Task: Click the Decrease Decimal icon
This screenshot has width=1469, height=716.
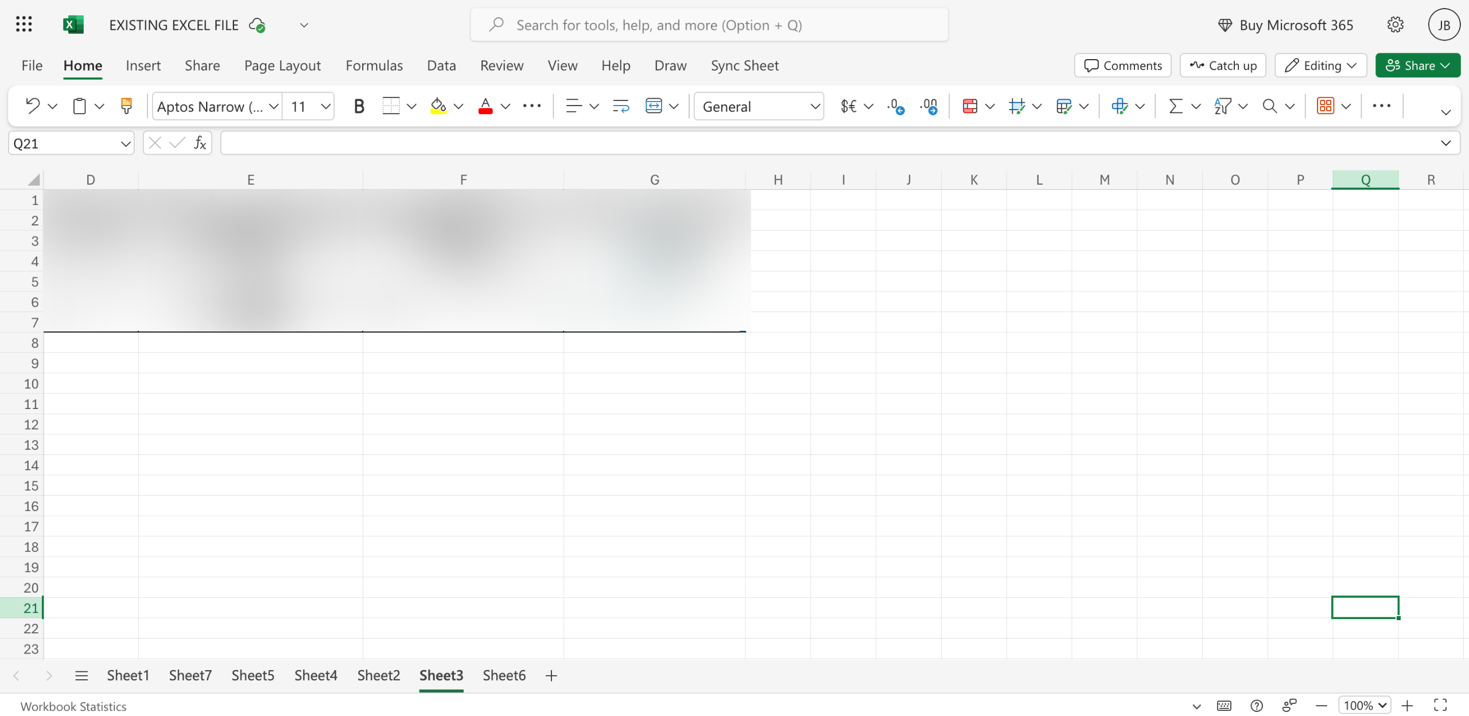Action: pyautogui.click(x=895, y=106)
